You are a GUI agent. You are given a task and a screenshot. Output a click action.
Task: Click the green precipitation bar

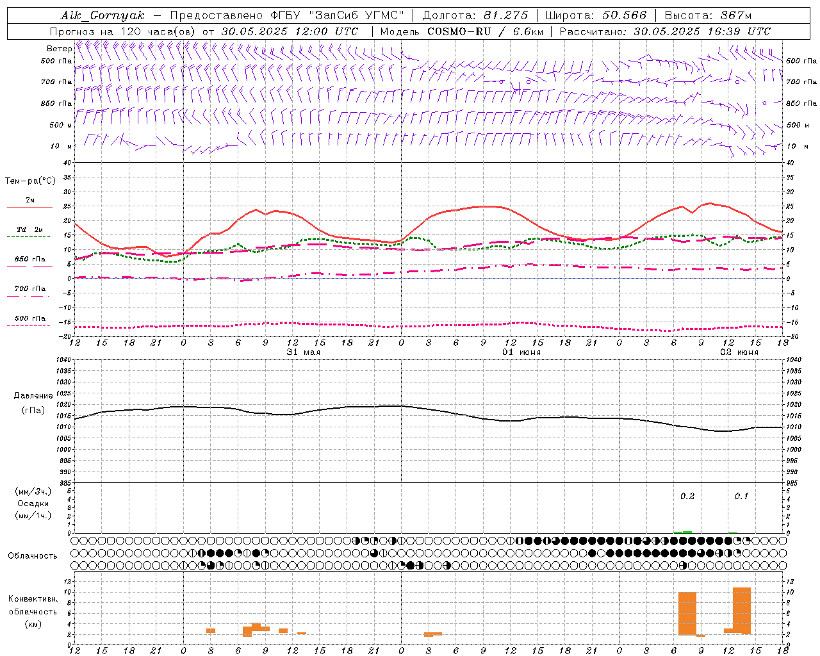point(683,532)
